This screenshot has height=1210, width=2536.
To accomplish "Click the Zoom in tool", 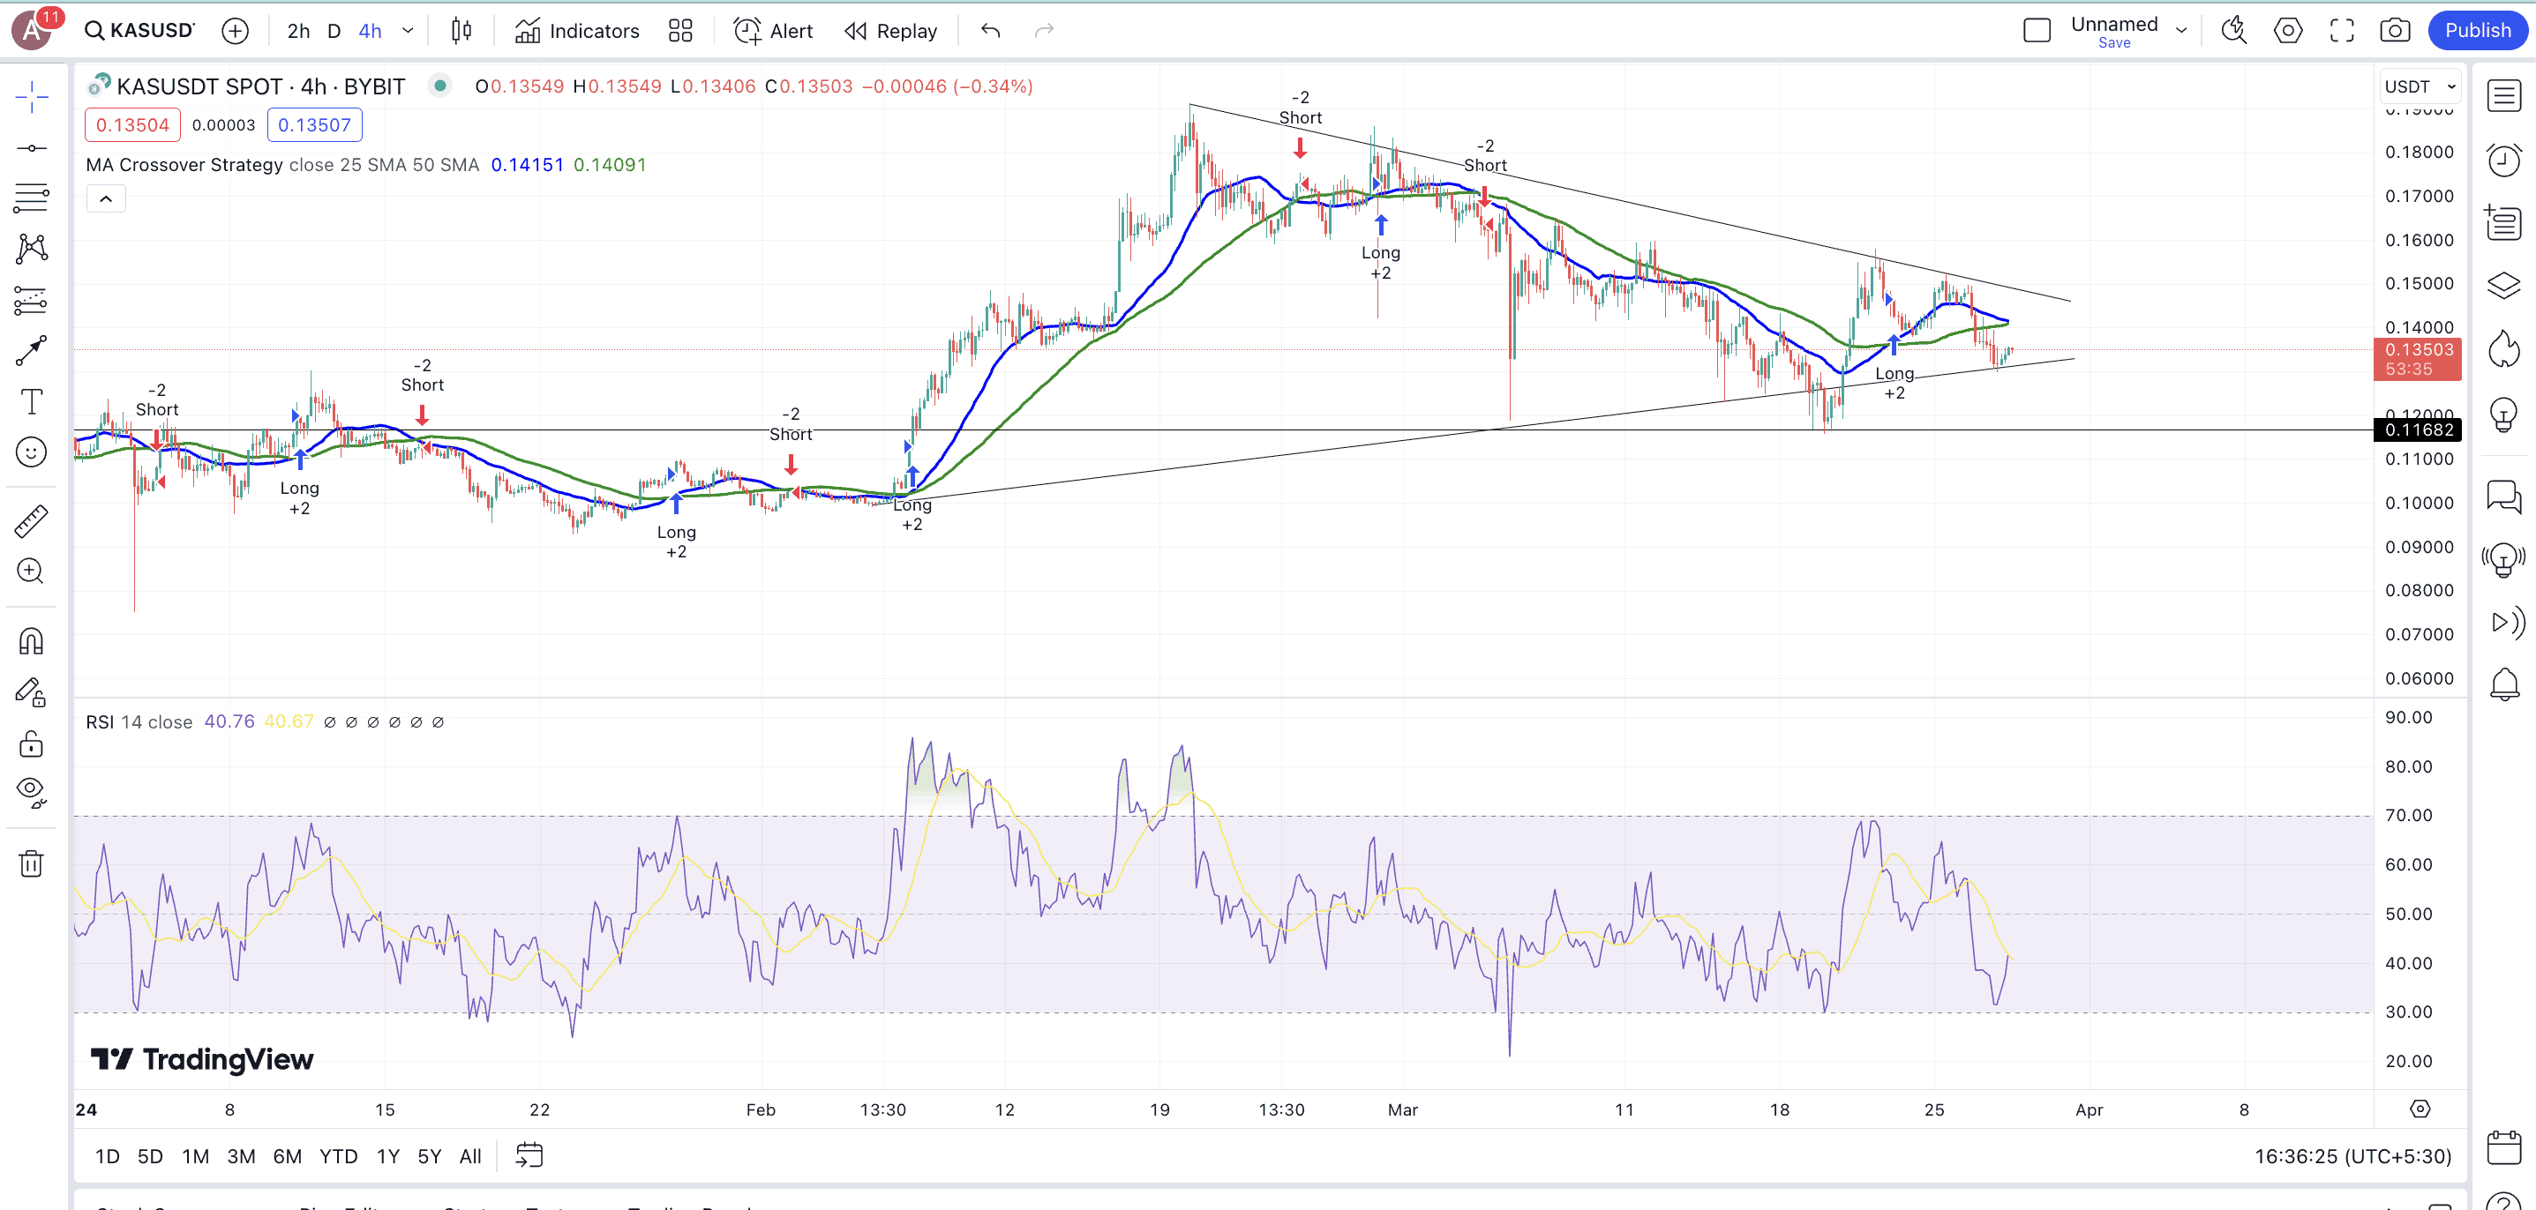I will 32,571.
